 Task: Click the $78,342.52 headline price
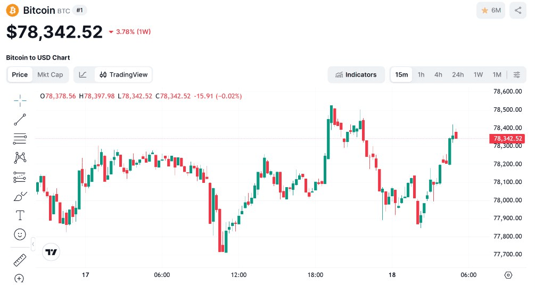click(55, 32)
